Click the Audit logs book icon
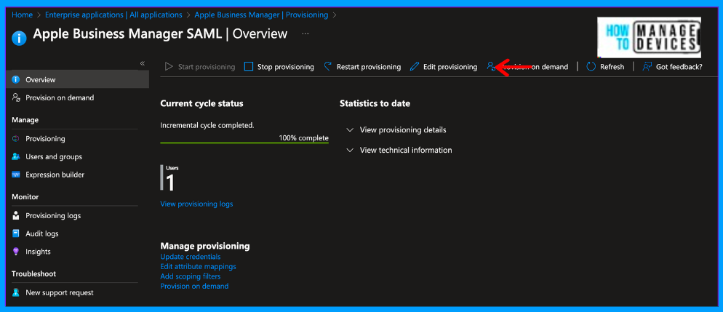 [16, 233]
